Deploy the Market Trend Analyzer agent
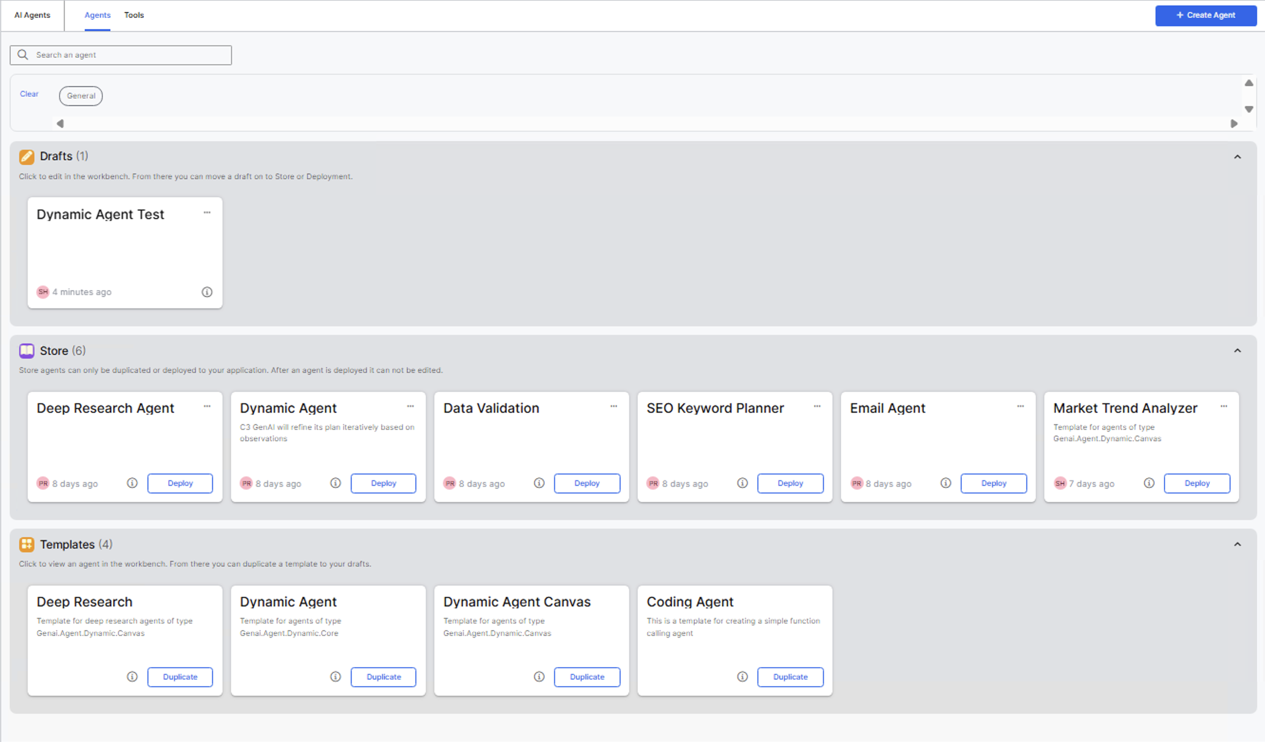Viewport: 1265px width, 742px height. (1197, 483)
